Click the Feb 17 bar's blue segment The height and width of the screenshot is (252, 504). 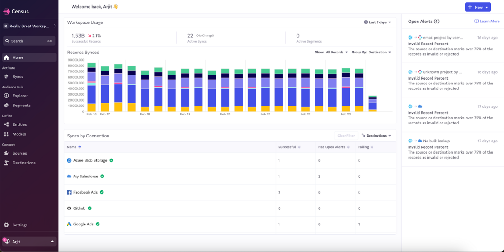(x=105, y=94)
